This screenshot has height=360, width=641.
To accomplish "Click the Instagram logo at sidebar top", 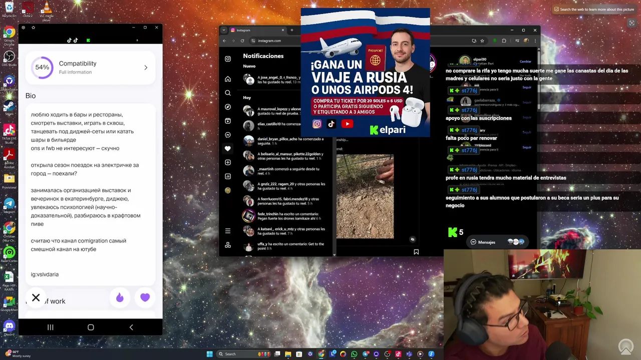I will 228,59.
